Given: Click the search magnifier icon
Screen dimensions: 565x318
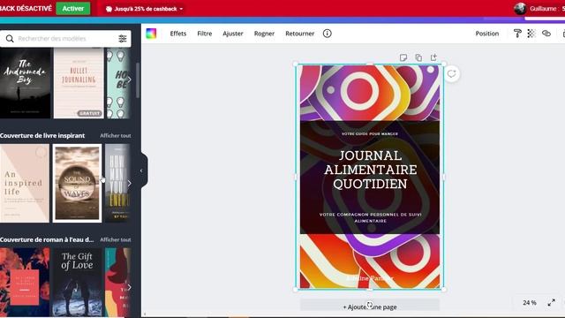Looking at the screenshot, I should 10,39.
